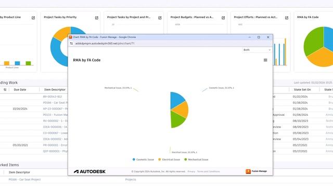Viewport: 333px width, 187px height.
Task: Click the Product Lines bar chart
Action: tap(17, 63)
